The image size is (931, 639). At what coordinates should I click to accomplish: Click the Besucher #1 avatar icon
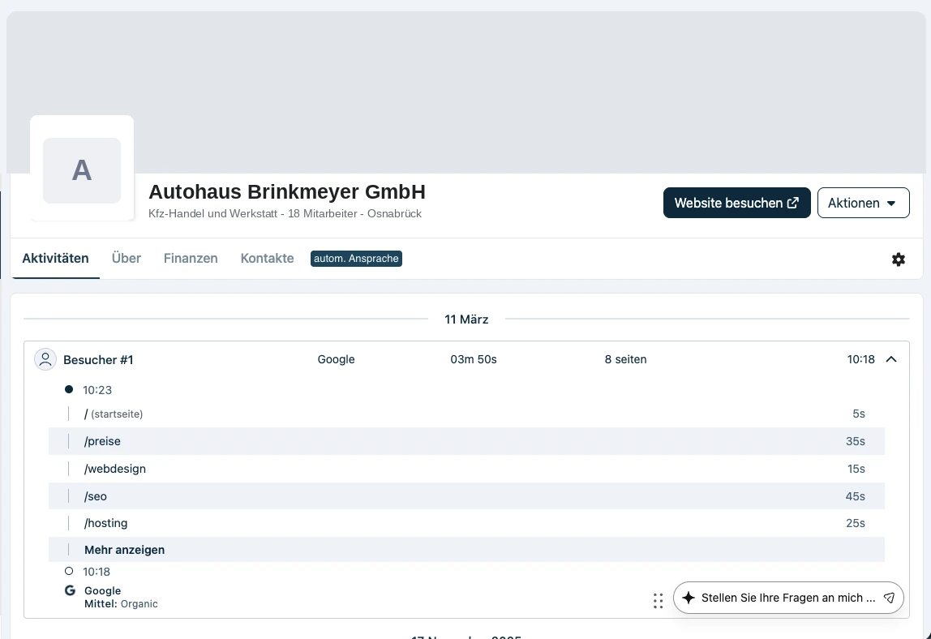click(x=45, y=359)
